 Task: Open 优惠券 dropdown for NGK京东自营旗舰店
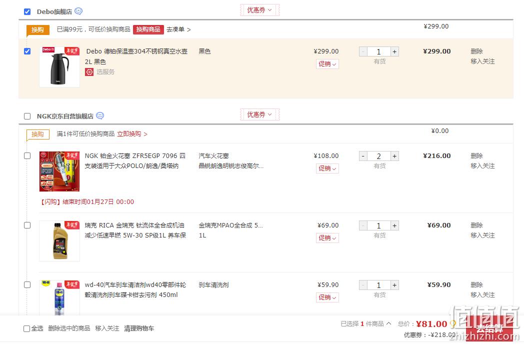259,114
